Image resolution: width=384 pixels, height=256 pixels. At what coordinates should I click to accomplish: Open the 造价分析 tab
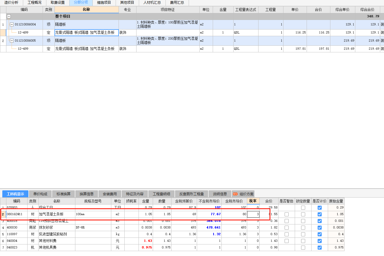pyautogui.click(x=11, y=3)
